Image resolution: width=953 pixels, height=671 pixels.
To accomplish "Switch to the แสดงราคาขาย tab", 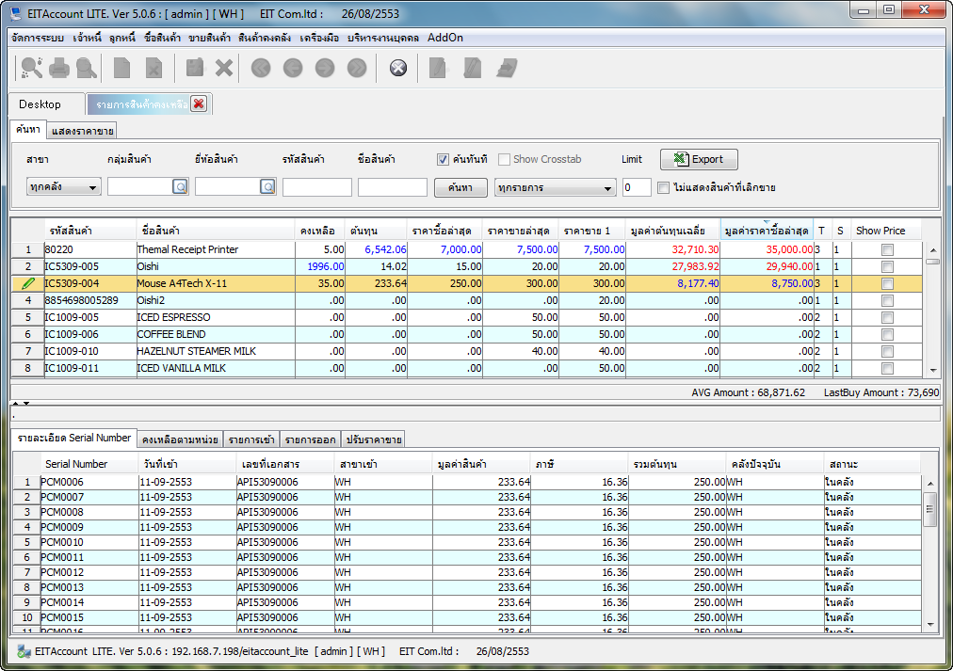I will (83, 131).
